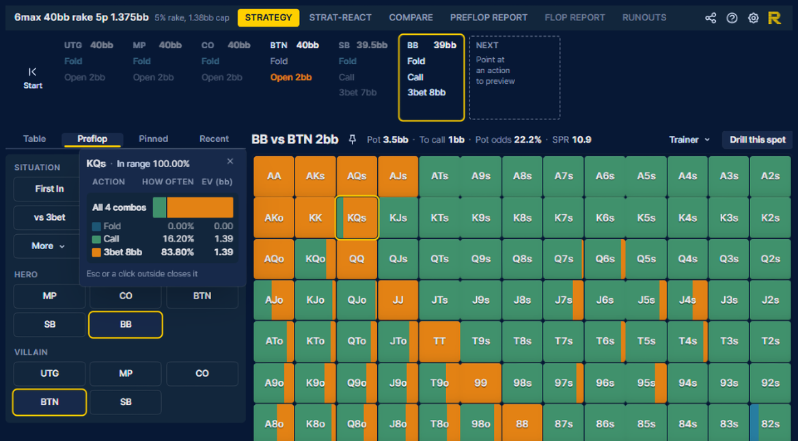Click the share icon in top bar

pyautogui.click(x=711, y=18)
